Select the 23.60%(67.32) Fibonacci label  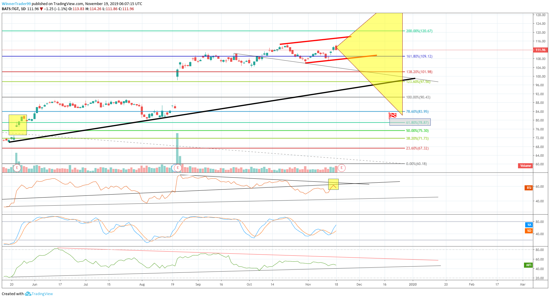coord(417,148)
